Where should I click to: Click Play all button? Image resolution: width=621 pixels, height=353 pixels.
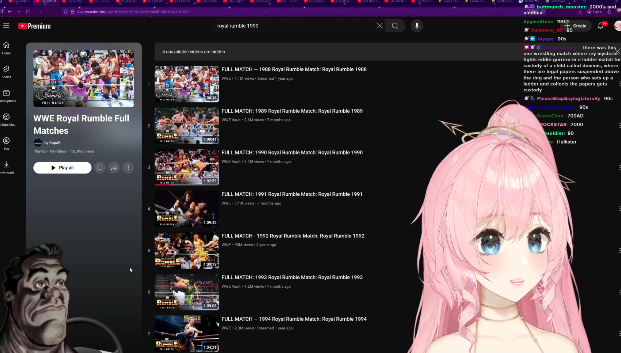pos(62,168)
